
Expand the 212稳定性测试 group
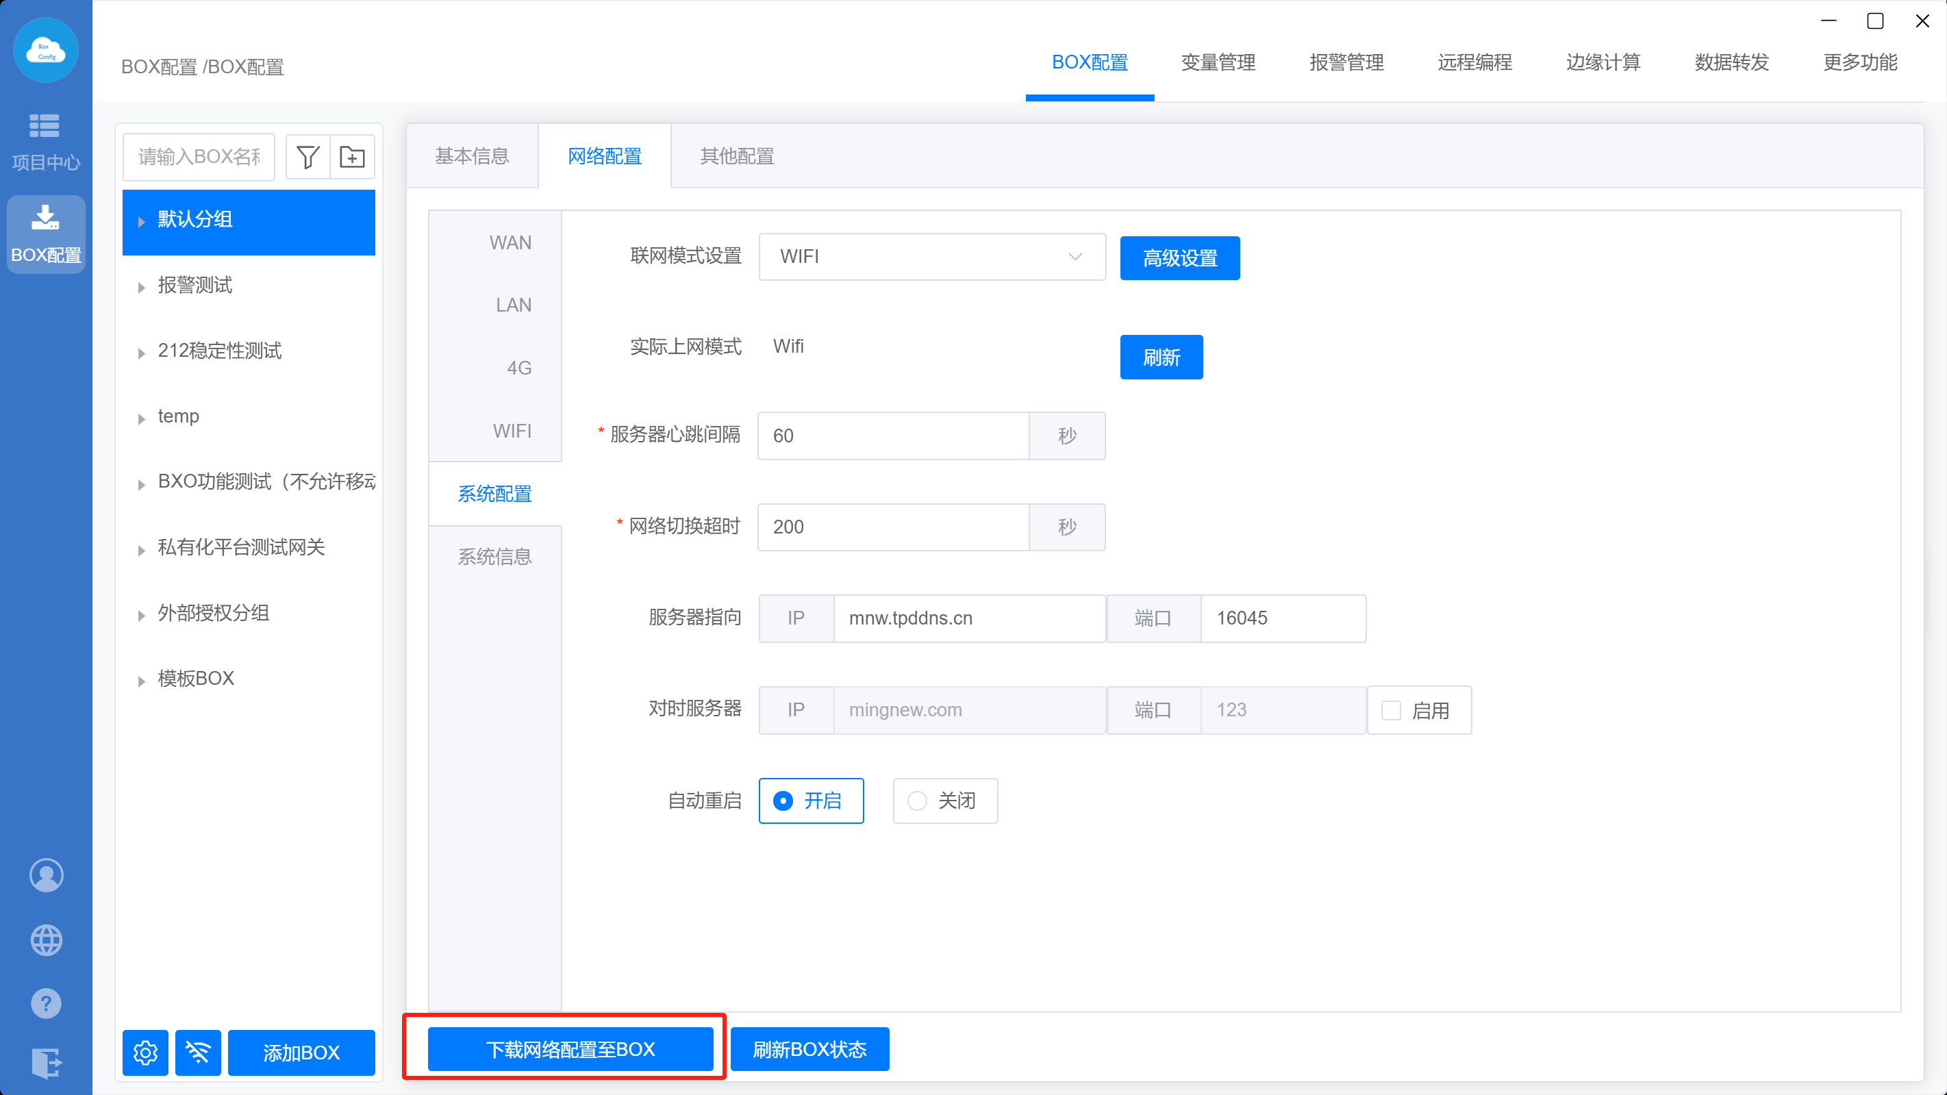click(x=141, y=353)
